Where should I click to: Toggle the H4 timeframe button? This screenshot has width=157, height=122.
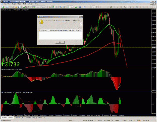(147, 7)
